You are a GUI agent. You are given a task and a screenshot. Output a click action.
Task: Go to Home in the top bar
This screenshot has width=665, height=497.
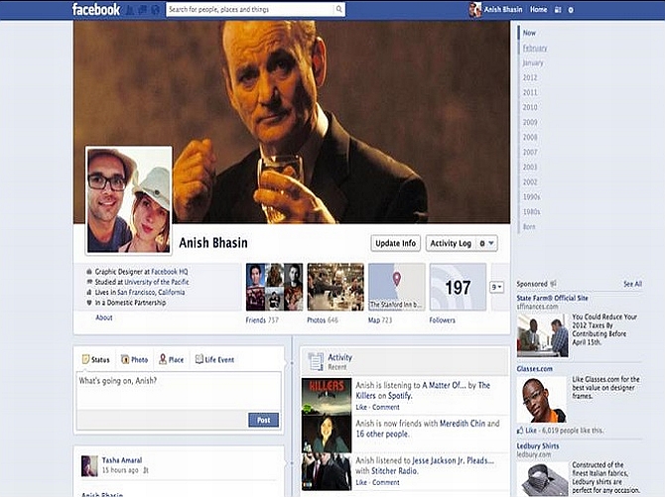point(538,9)
